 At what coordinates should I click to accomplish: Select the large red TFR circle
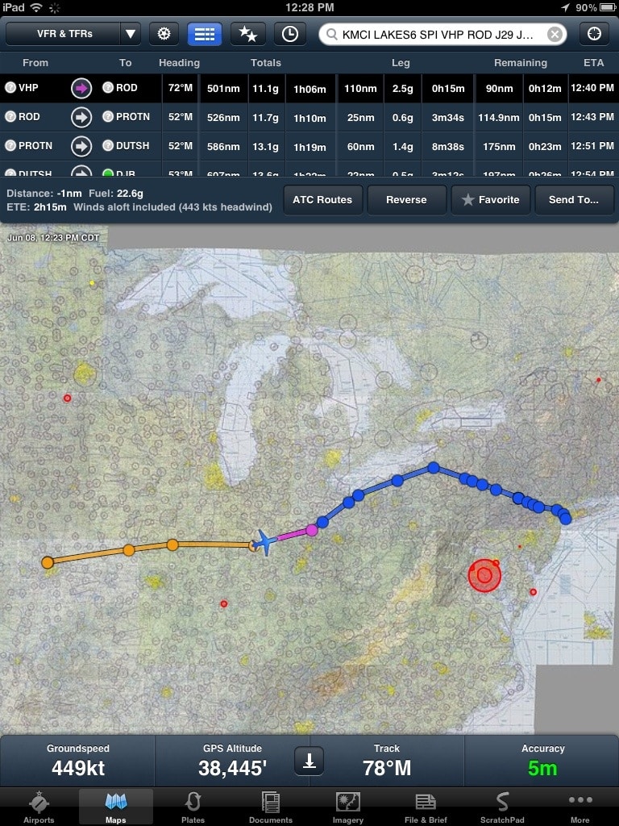pos(484,575)
